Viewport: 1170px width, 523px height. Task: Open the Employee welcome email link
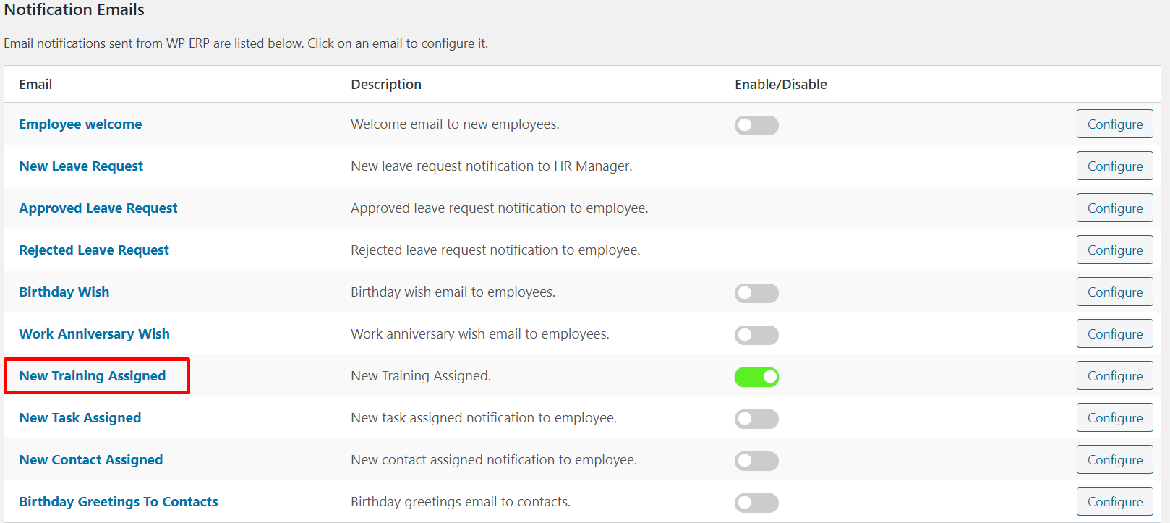pos(80,124)
